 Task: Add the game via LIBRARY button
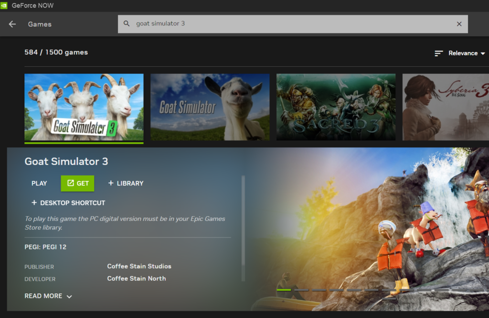click(126, 183)
